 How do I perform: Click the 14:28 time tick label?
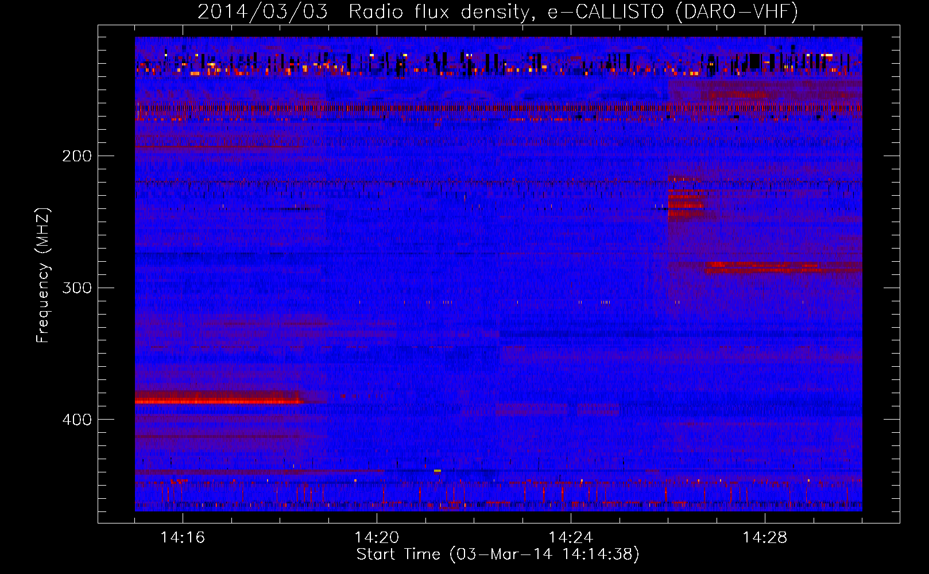[765, 537]
